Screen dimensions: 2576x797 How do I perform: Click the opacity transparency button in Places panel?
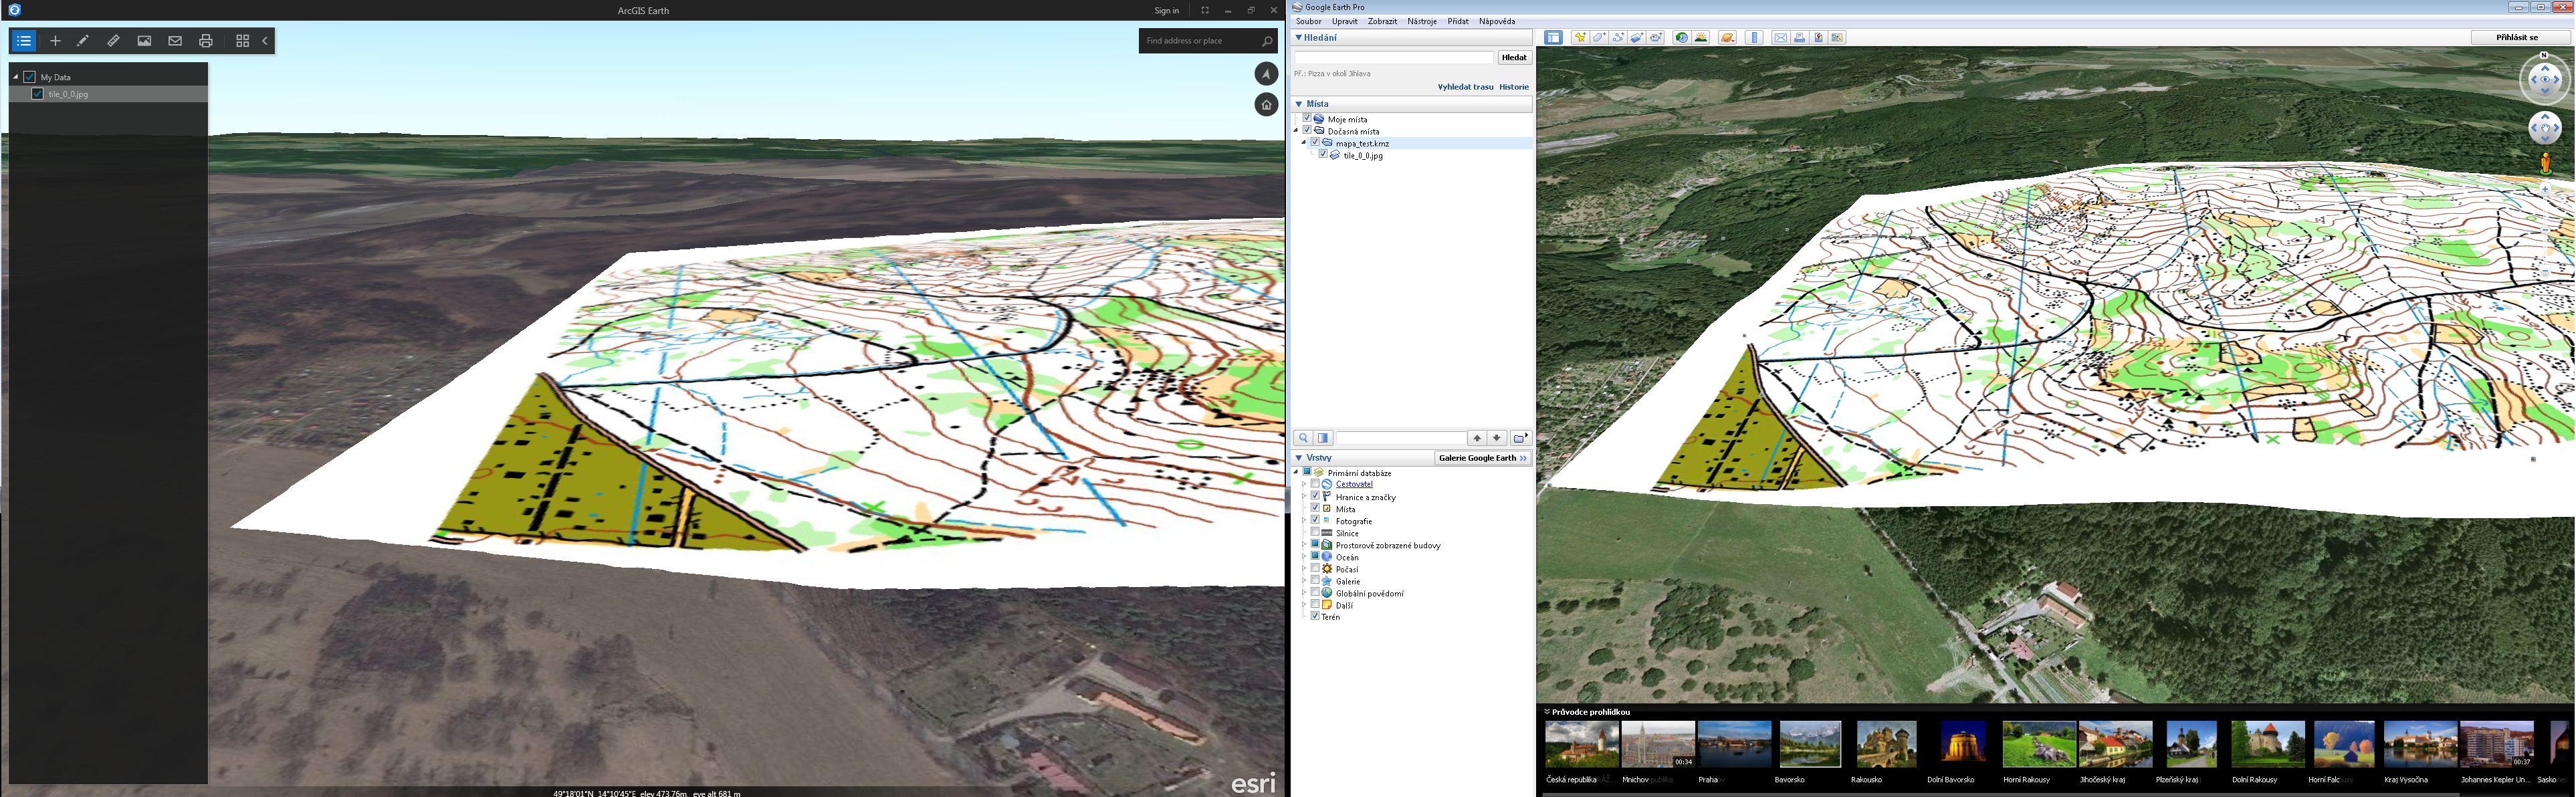click(x=1323, y=438)
